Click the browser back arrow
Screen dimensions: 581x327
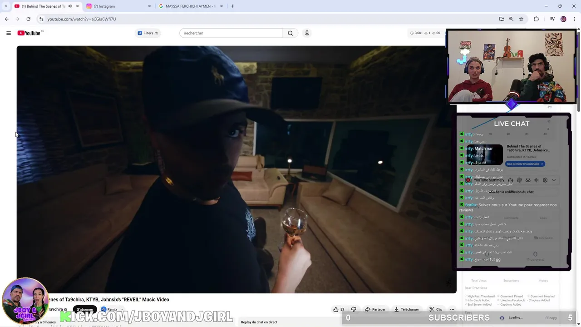(6, 19)
